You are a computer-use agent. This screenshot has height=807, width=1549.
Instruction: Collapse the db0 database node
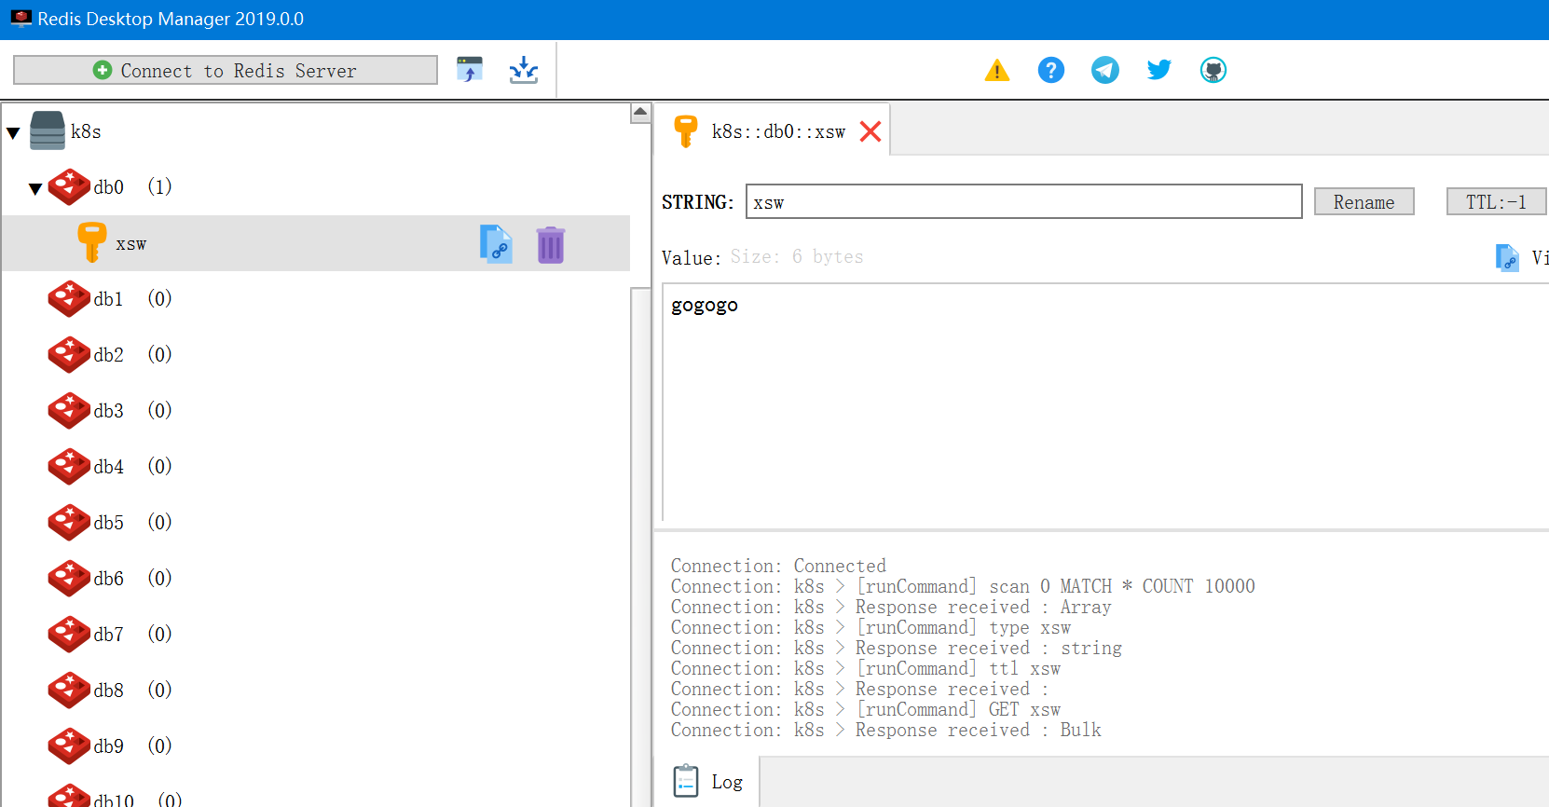35,188
